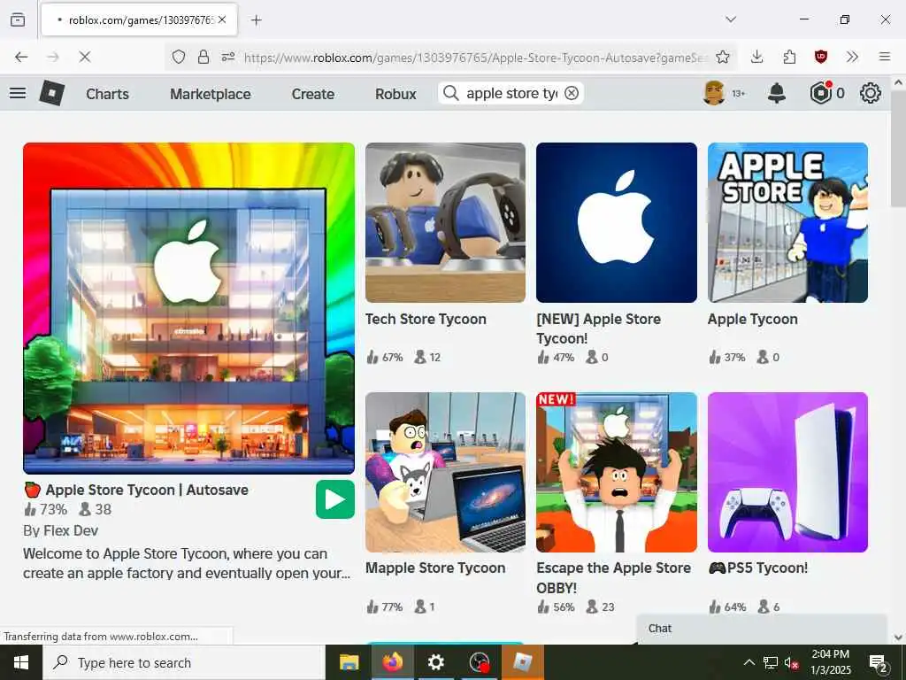
Task: Open the Charts page
Action: (107, 94)
